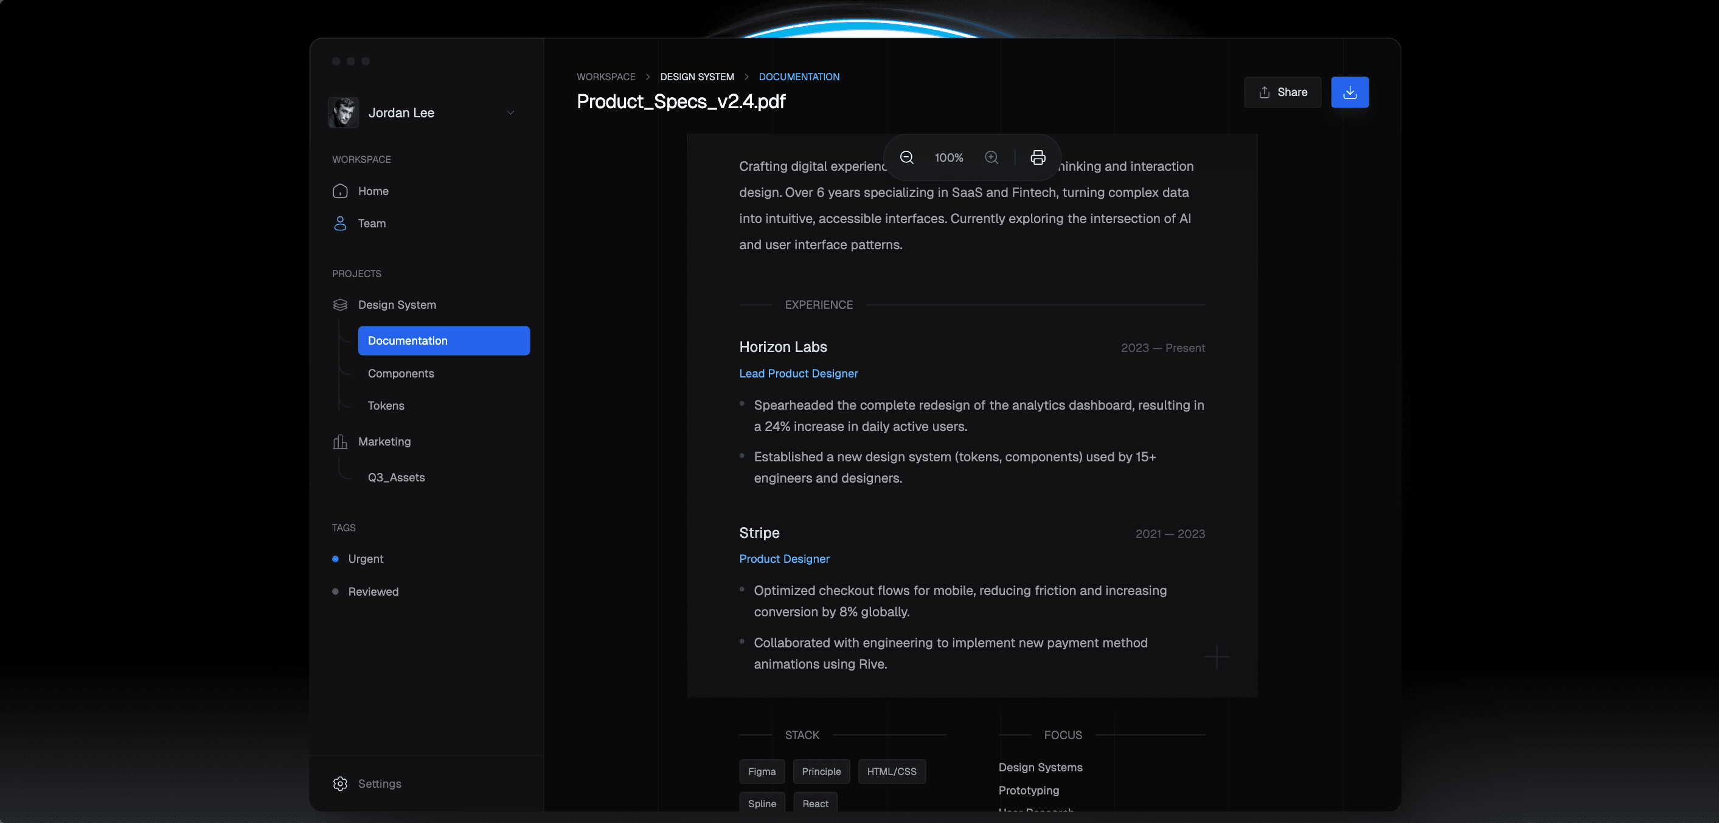Select Q3_Assets under Marketing
This screenshot has height=823, width=1719.
(396, 477)
